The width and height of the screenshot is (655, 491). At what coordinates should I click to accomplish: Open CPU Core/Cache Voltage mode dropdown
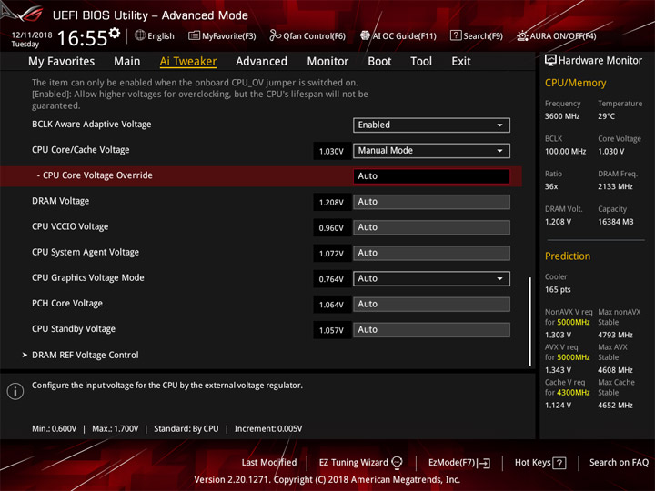(431, 151)
